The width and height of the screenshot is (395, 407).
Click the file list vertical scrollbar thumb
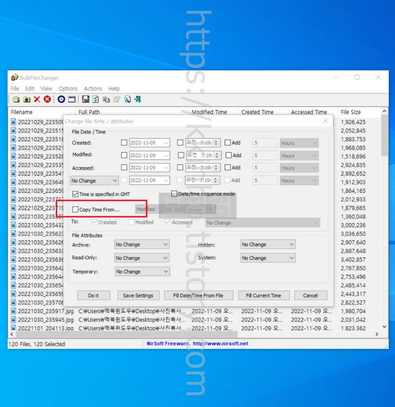(x=384, y=136)
